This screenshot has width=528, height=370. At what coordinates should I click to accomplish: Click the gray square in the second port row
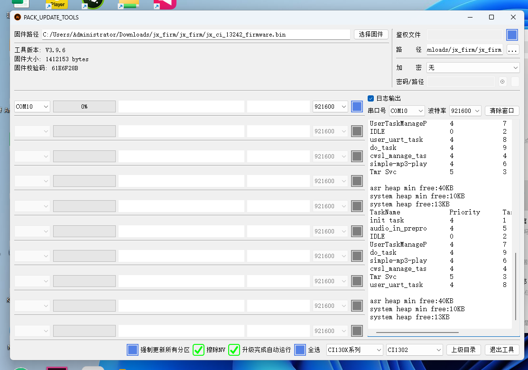[x=357, y=131]
